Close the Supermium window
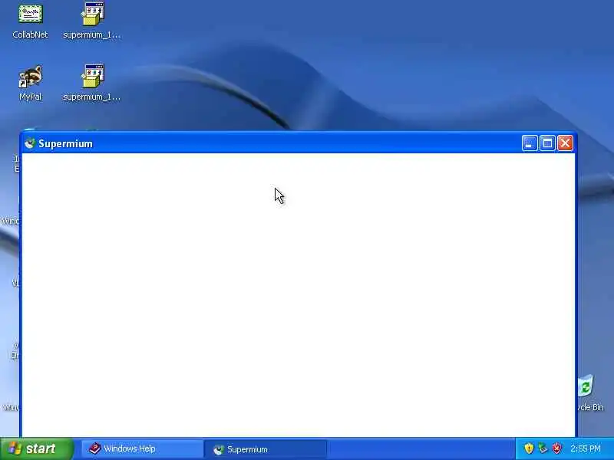The height and width of the screenshot is (460, 614). pos(565,143)
